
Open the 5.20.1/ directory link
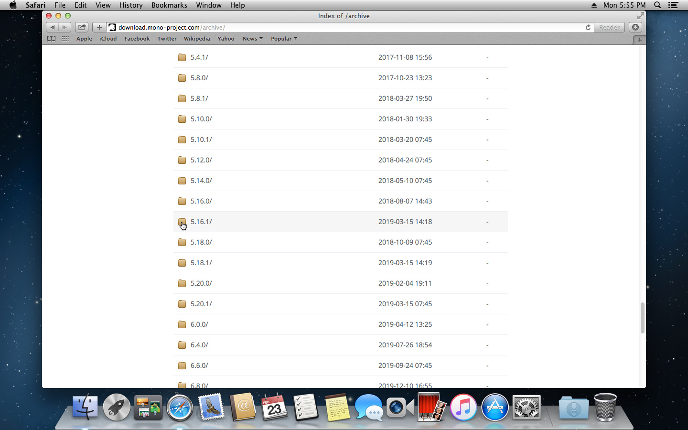(201, 304)
